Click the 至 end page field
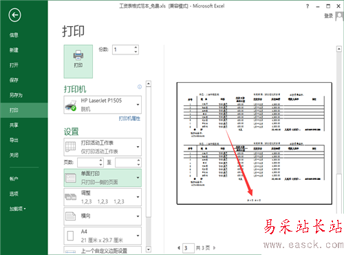Image resolution: width=344 pixels, height=255 pixels. click(x=126, y=163)
